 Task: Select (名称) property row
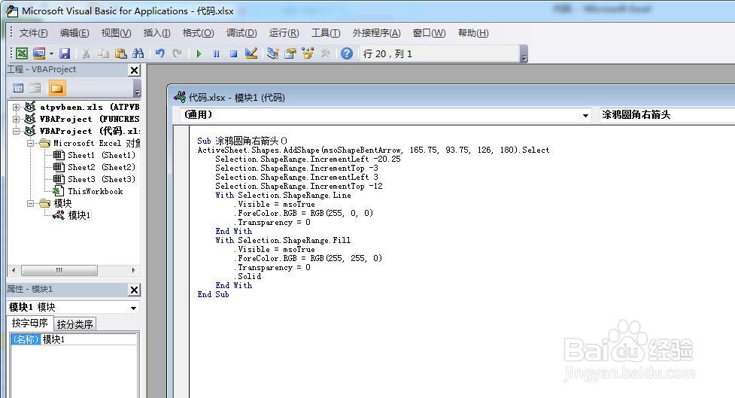click(26, 340)
